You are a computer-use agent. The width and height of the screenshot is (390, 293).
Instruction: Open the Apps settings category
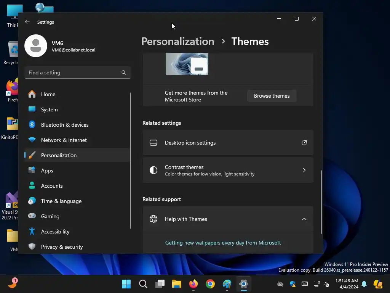tap(77, 171)
